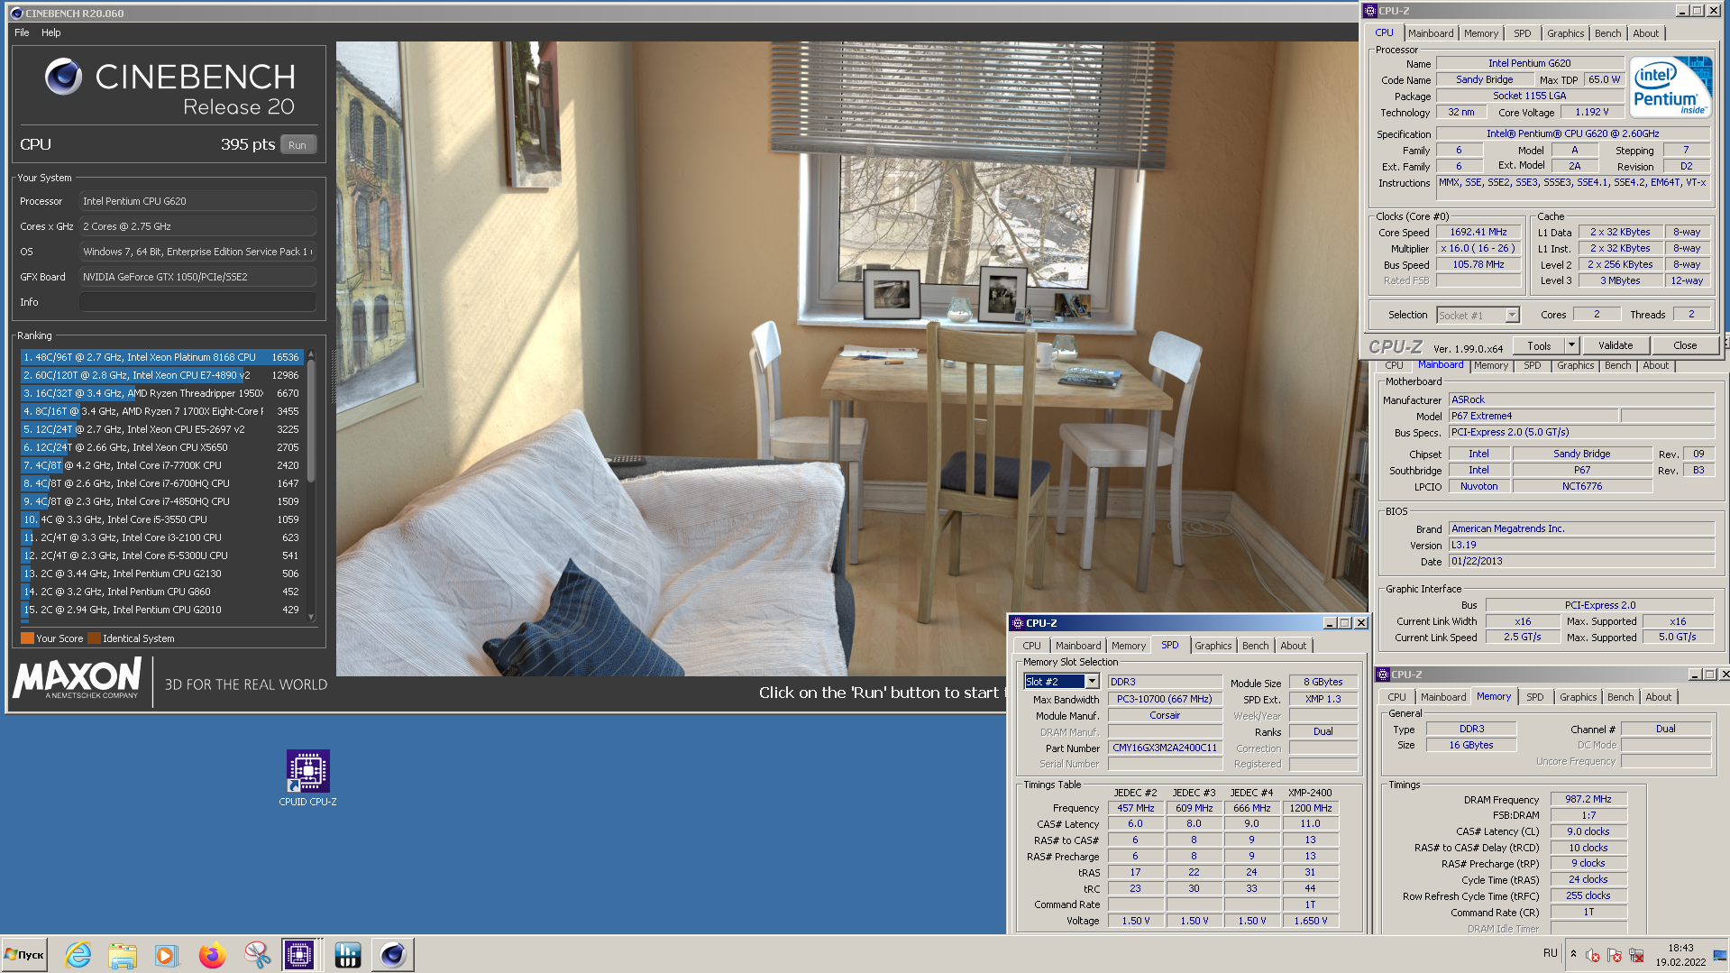This screenshot has height=973, width=1730.
Task: Click the disconnected network tray icon
Action: [x=1636, y=955]
